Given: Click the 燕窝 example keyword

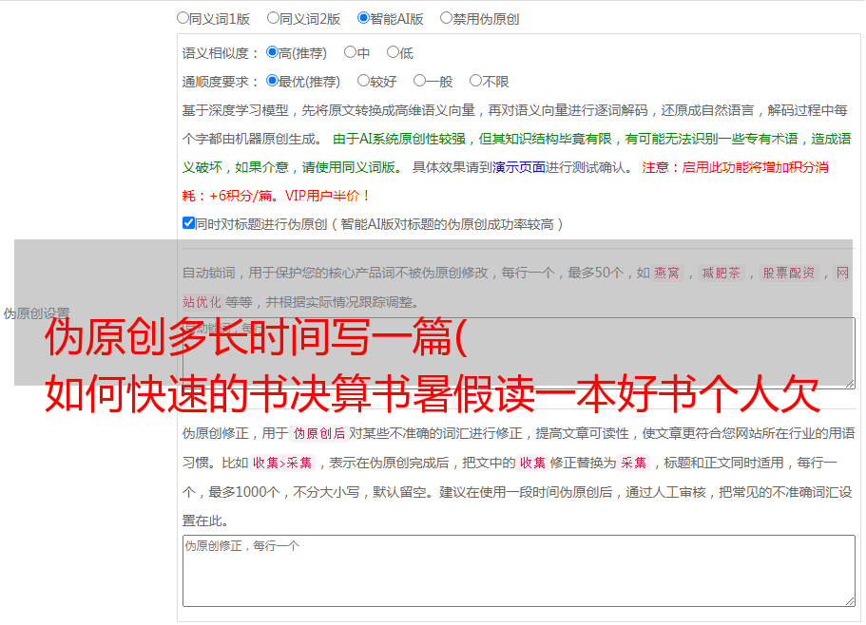Looking at the screenshot, I should click(666, 273).
